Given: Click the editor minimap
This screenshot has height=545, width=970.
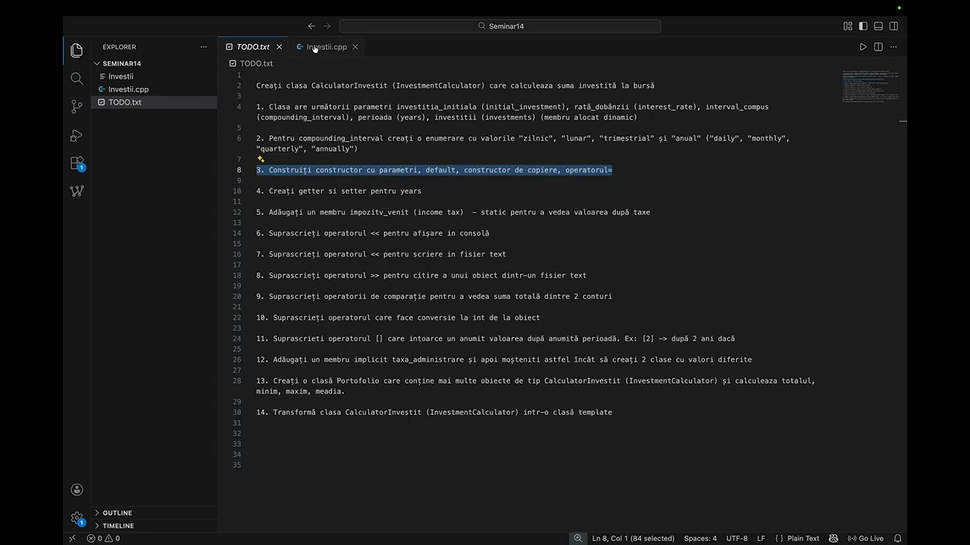Looking at the screenshot, I should pyautogui.click(x=871, y=87).
